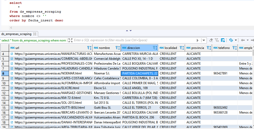Select the '965427891' telefono cell

coord(225,73)
